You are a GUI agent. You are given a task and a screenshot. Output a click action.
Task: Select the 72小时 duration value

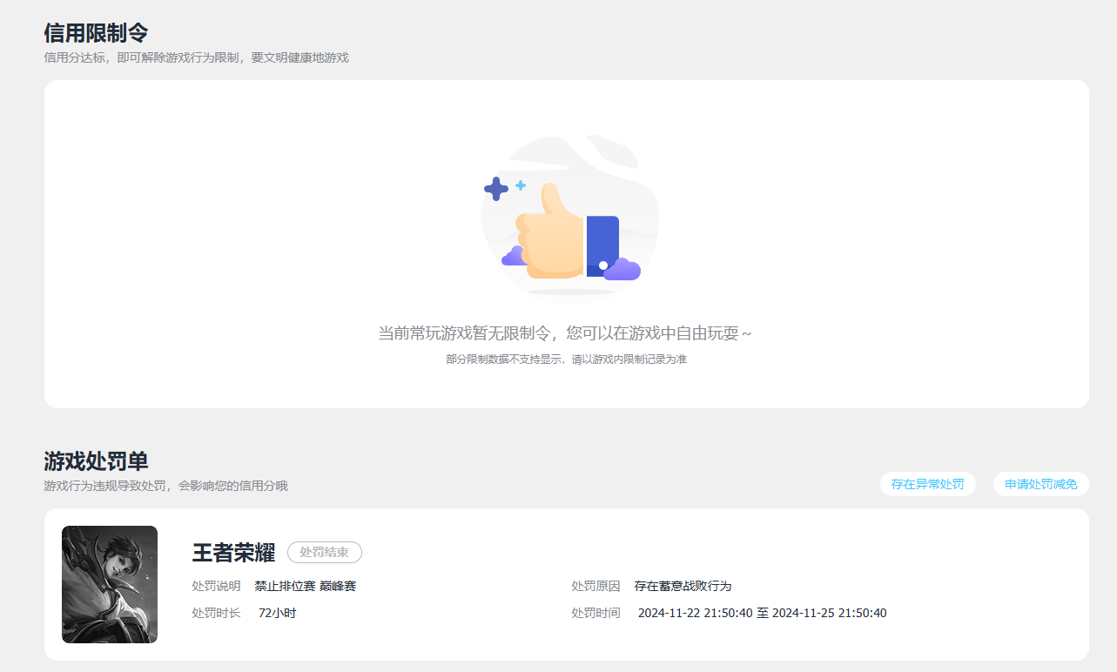pyautogui.click(x=277, y=613)
